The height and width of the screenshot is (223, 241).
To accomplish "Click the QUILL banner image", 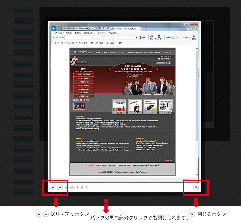I will point(79,106).
